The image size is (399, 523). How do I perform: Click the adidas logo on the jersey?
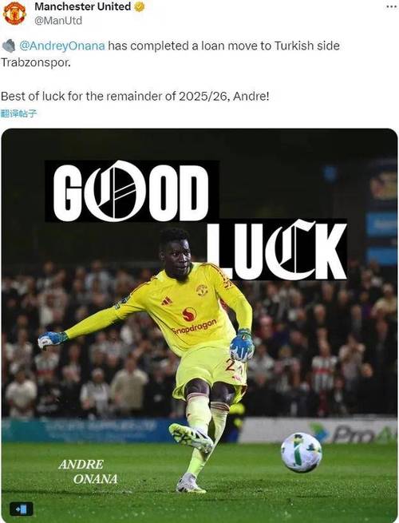coord(167,301)
